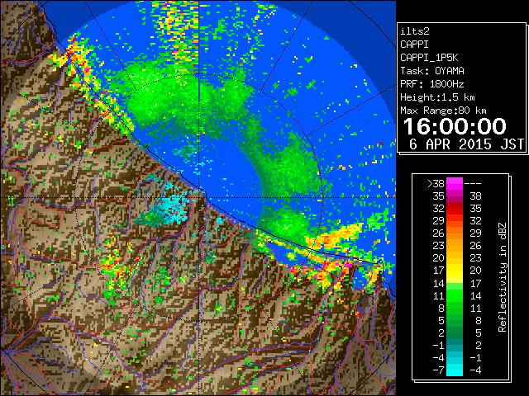Pick the yellow swatch in reflectivity legend
Viewport: 529px width, 396px height.
pos(455,271)
